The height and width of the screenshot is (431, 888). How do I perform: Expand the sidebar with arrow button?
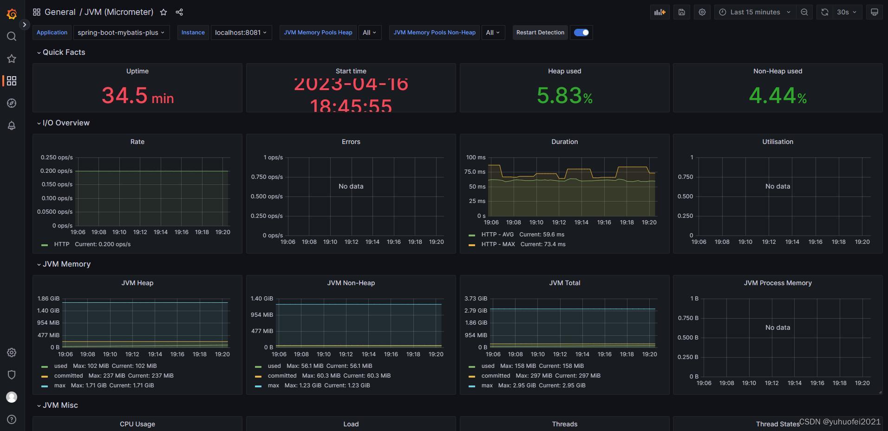coord(25,25)
